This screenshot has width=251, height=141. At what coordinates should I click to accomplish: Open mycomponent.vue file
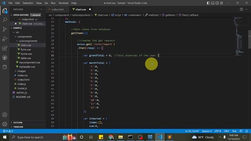pyautogui.click(x=27, y=63)
